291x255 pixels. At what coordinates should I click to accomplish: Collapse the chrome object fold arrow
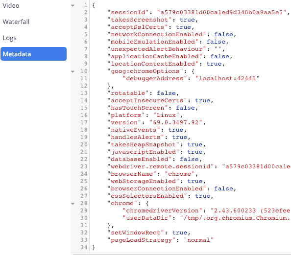73,204
